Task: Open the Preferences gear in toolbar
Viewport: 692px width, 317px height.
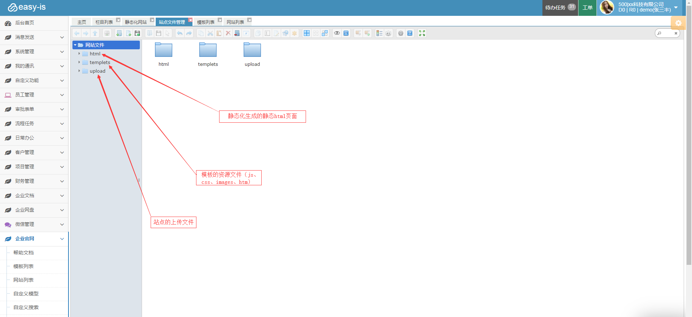Action: click(x=400, y=33)
